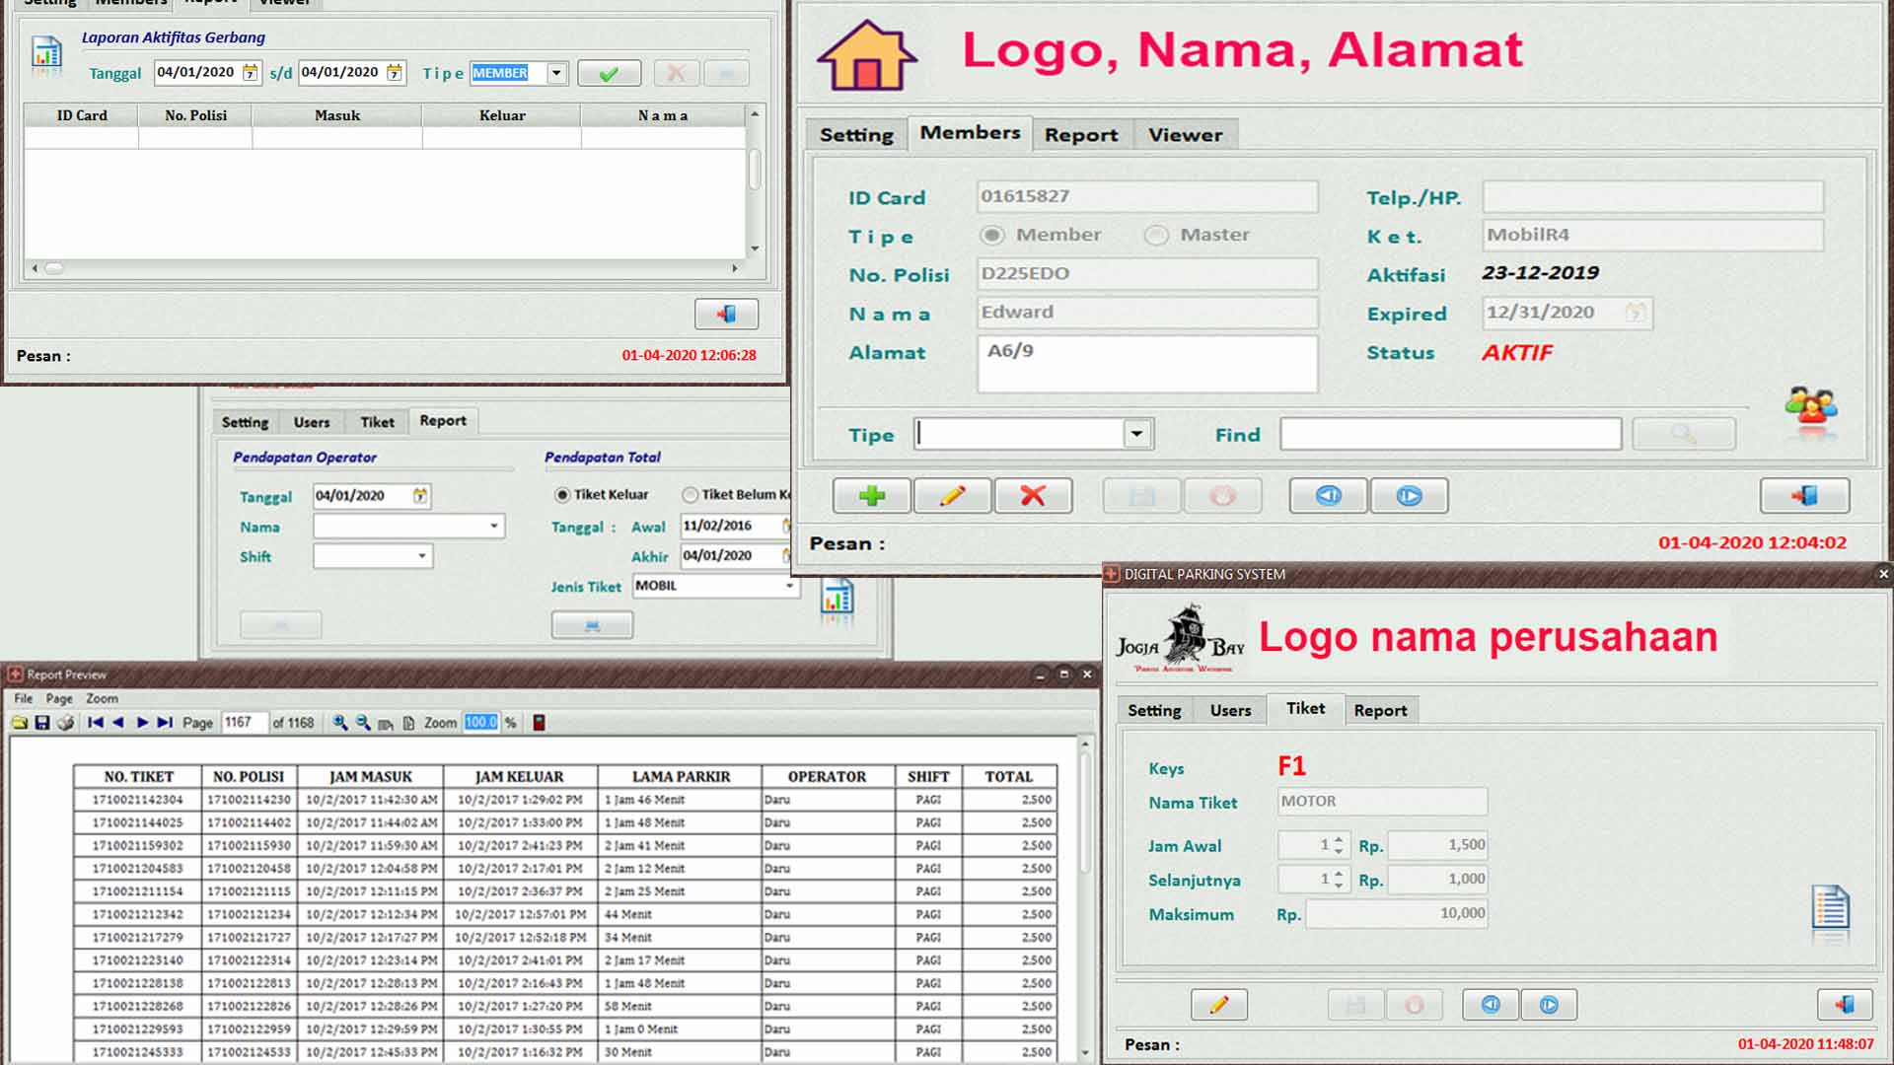Click the search magnifier button beside Find
This screenshot has width=1894, height=1065.
(x=1683, y=434)
